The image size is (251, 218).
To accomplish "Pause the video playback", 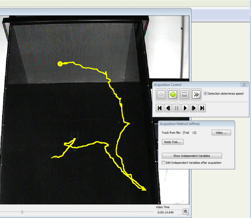I will [177, 108].
